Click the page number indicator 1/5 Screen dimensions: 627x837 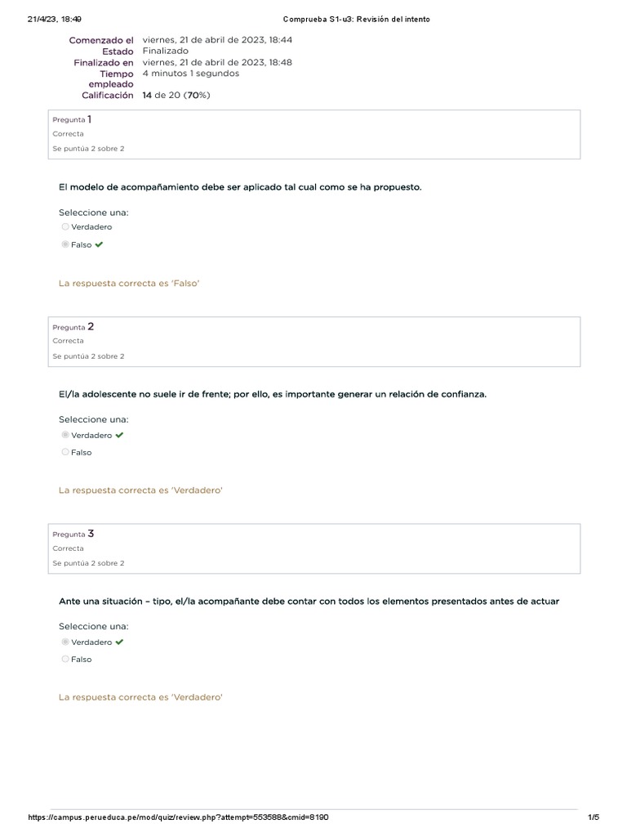[594, 817]
